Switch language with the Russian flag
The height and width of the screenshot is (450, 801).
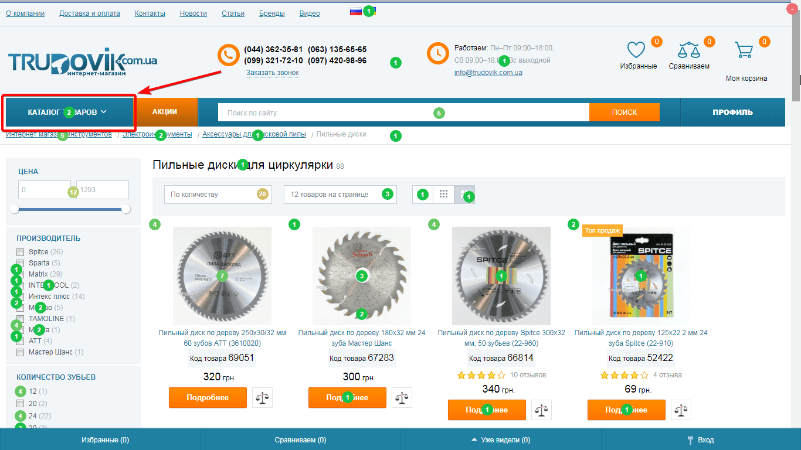click(x=355, y=11)
